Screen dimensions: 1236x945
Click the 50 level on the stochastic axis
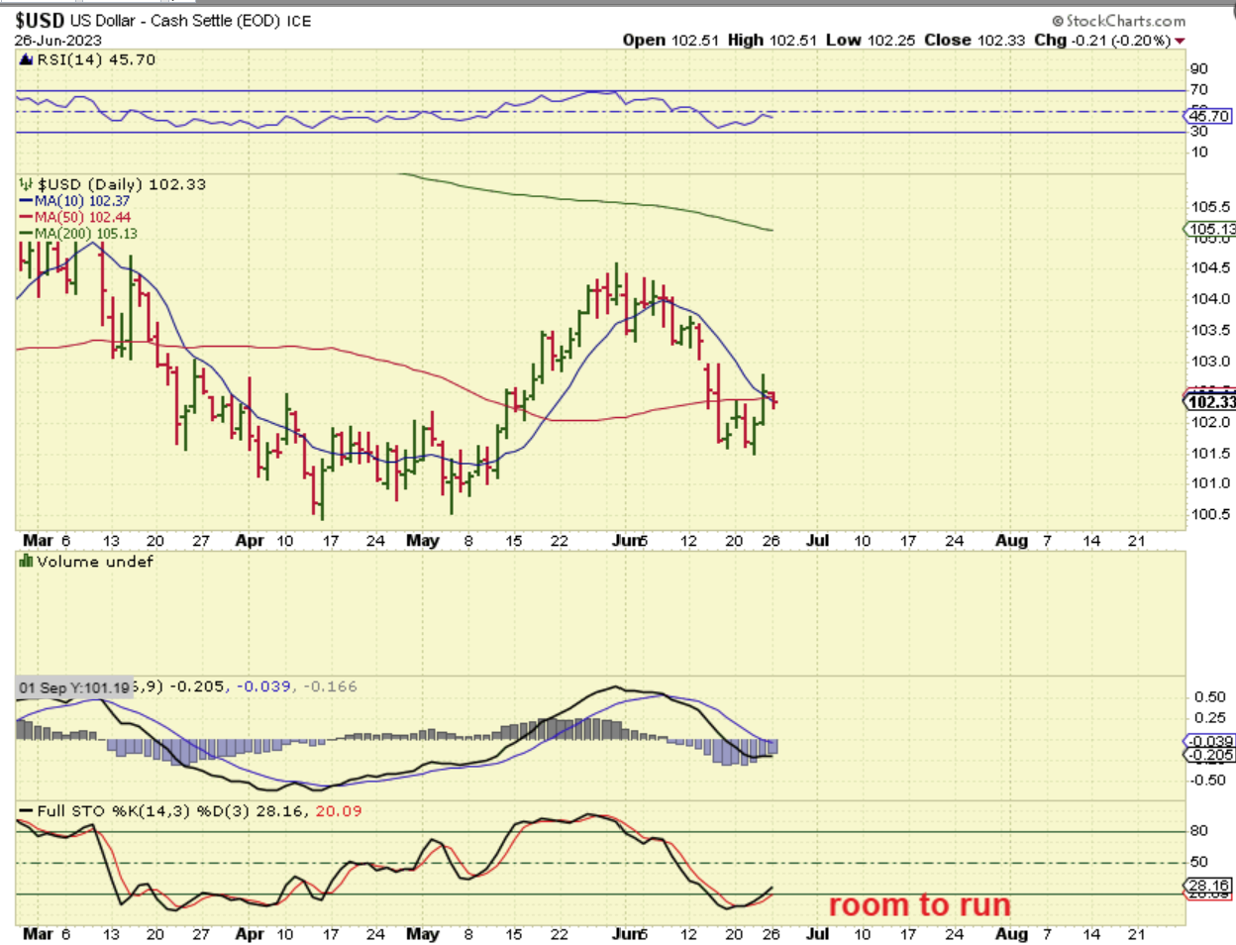click(1199, 863)
